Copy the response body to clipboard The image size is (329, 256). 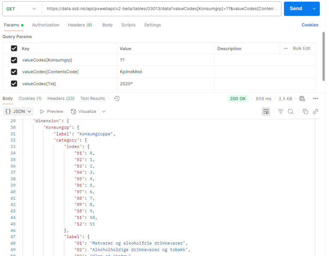305,112
